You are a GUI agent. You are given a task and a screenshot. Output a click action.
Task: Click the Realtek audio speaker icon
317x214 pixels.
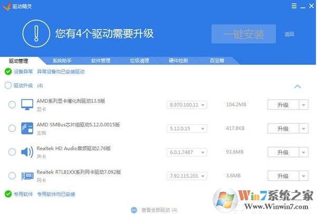tap(27, 152)
